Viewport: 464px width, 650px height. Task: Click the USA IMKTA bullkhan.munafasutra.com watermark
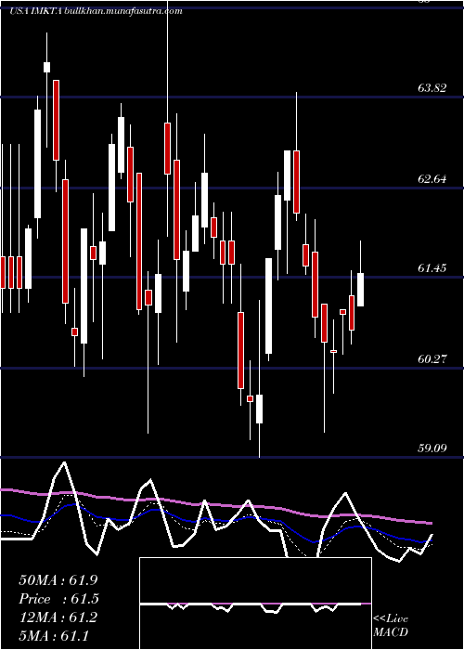(x=96, y=11)
